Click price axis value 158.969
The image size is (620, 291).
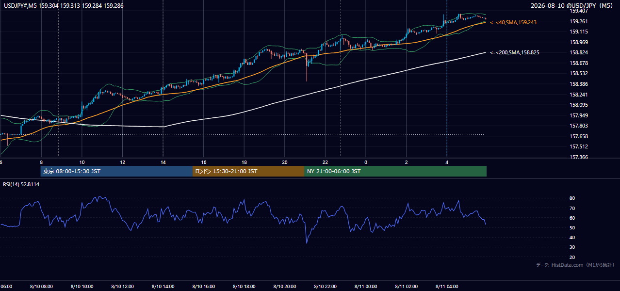(x=579, y=42)
